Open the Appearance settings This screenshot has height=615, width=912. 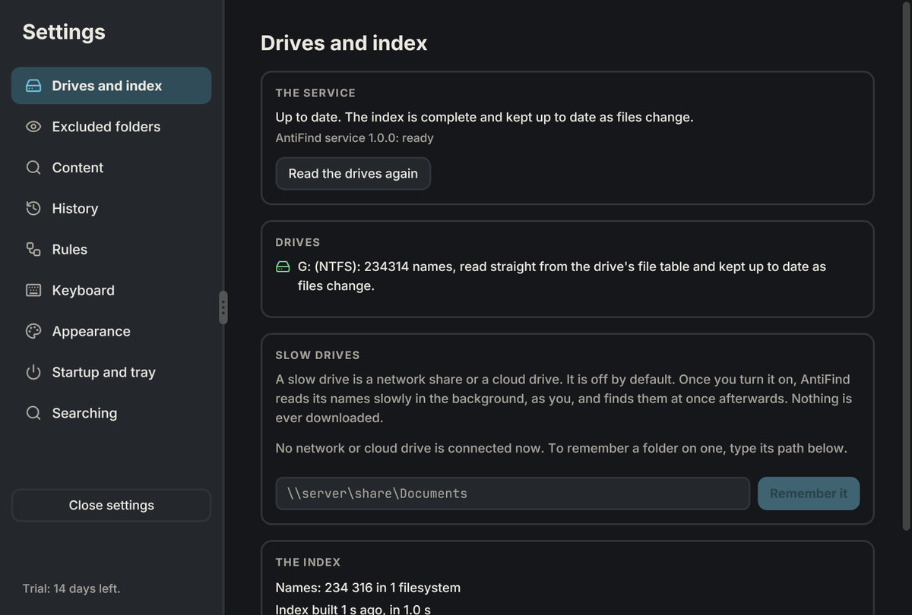pos(111,331)
